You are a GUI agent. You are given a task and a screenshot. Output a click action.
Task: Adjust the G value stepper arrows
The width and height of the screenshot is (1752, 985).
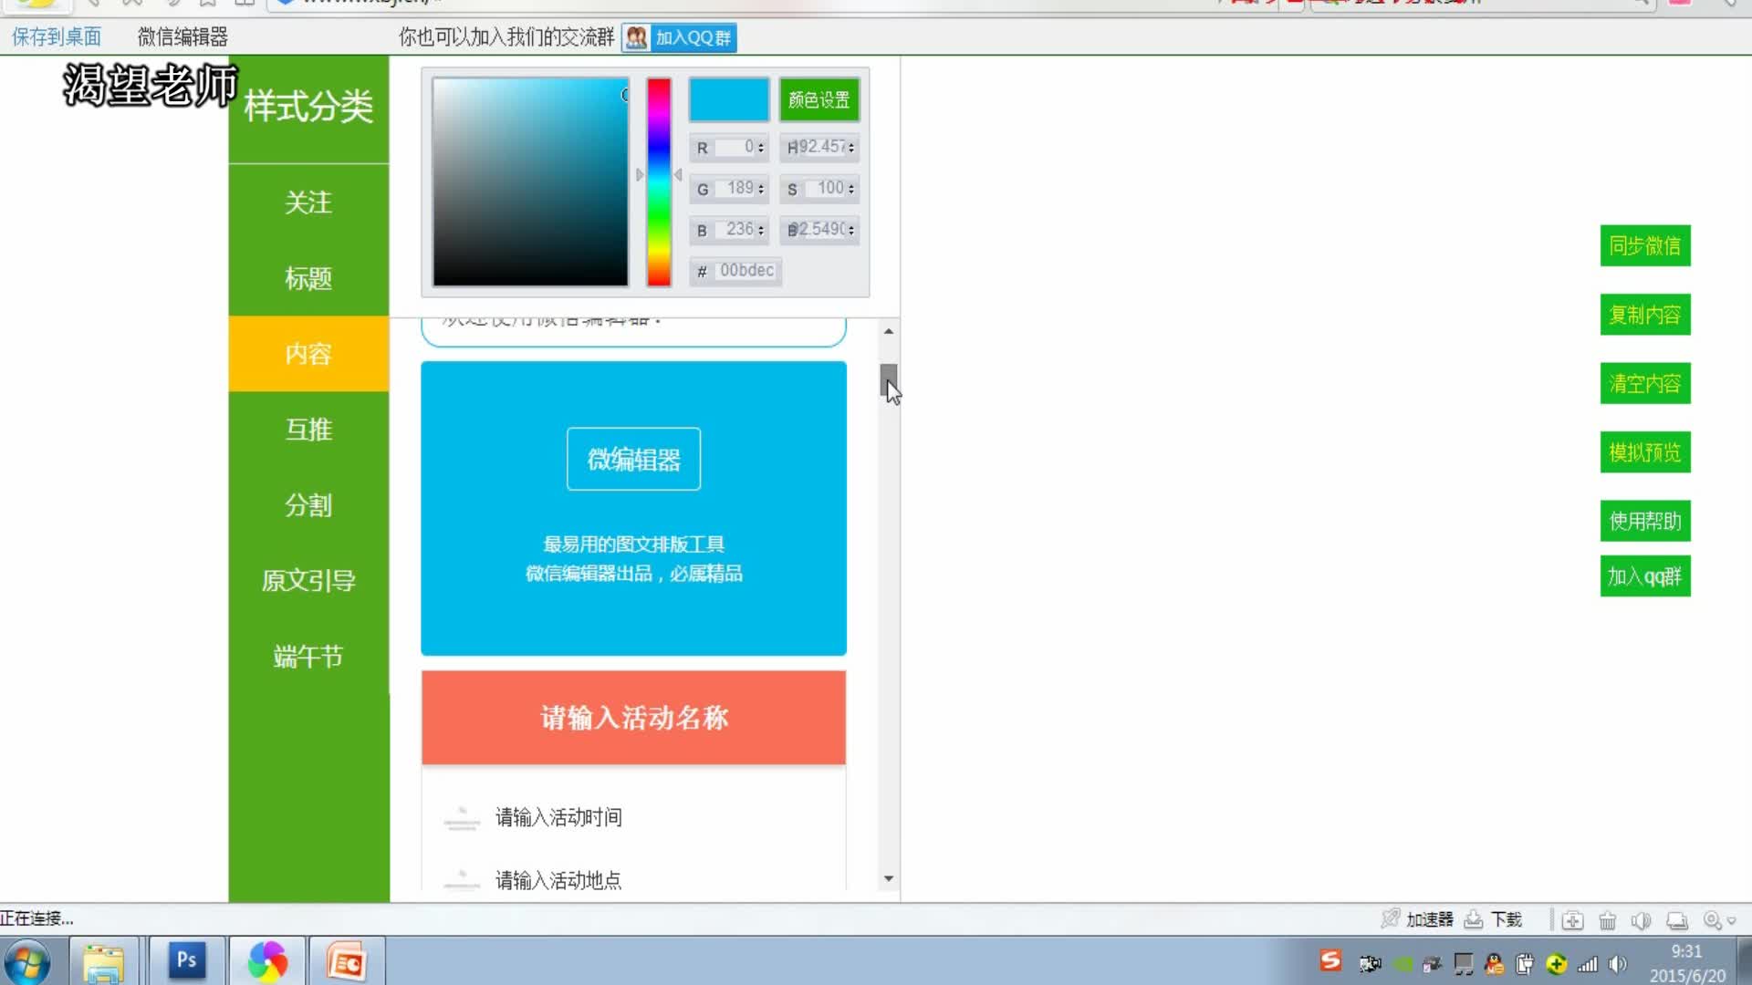(761, 189)
